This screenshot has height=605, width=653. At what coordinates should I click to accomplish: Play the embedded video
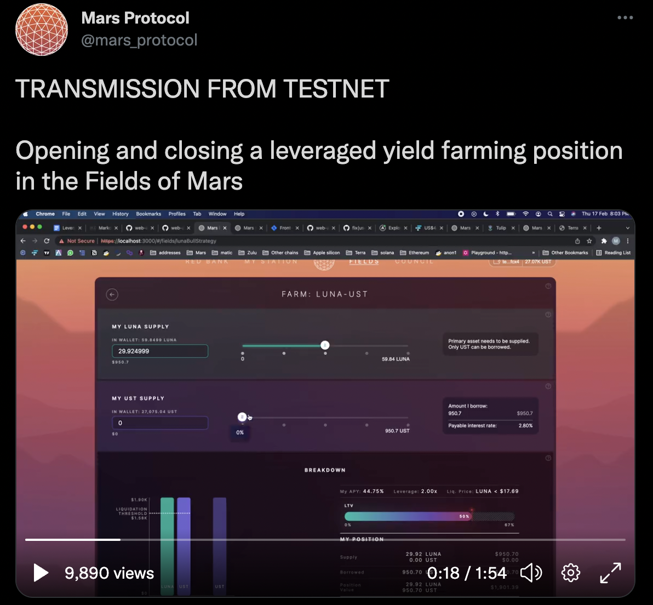pos(41,573)
